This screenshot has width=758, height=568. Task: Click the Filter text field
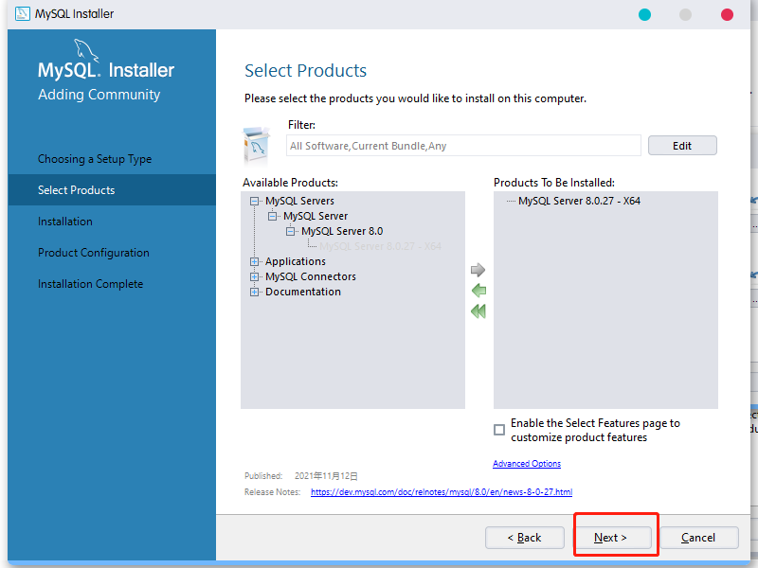click(x=463, y=146)
